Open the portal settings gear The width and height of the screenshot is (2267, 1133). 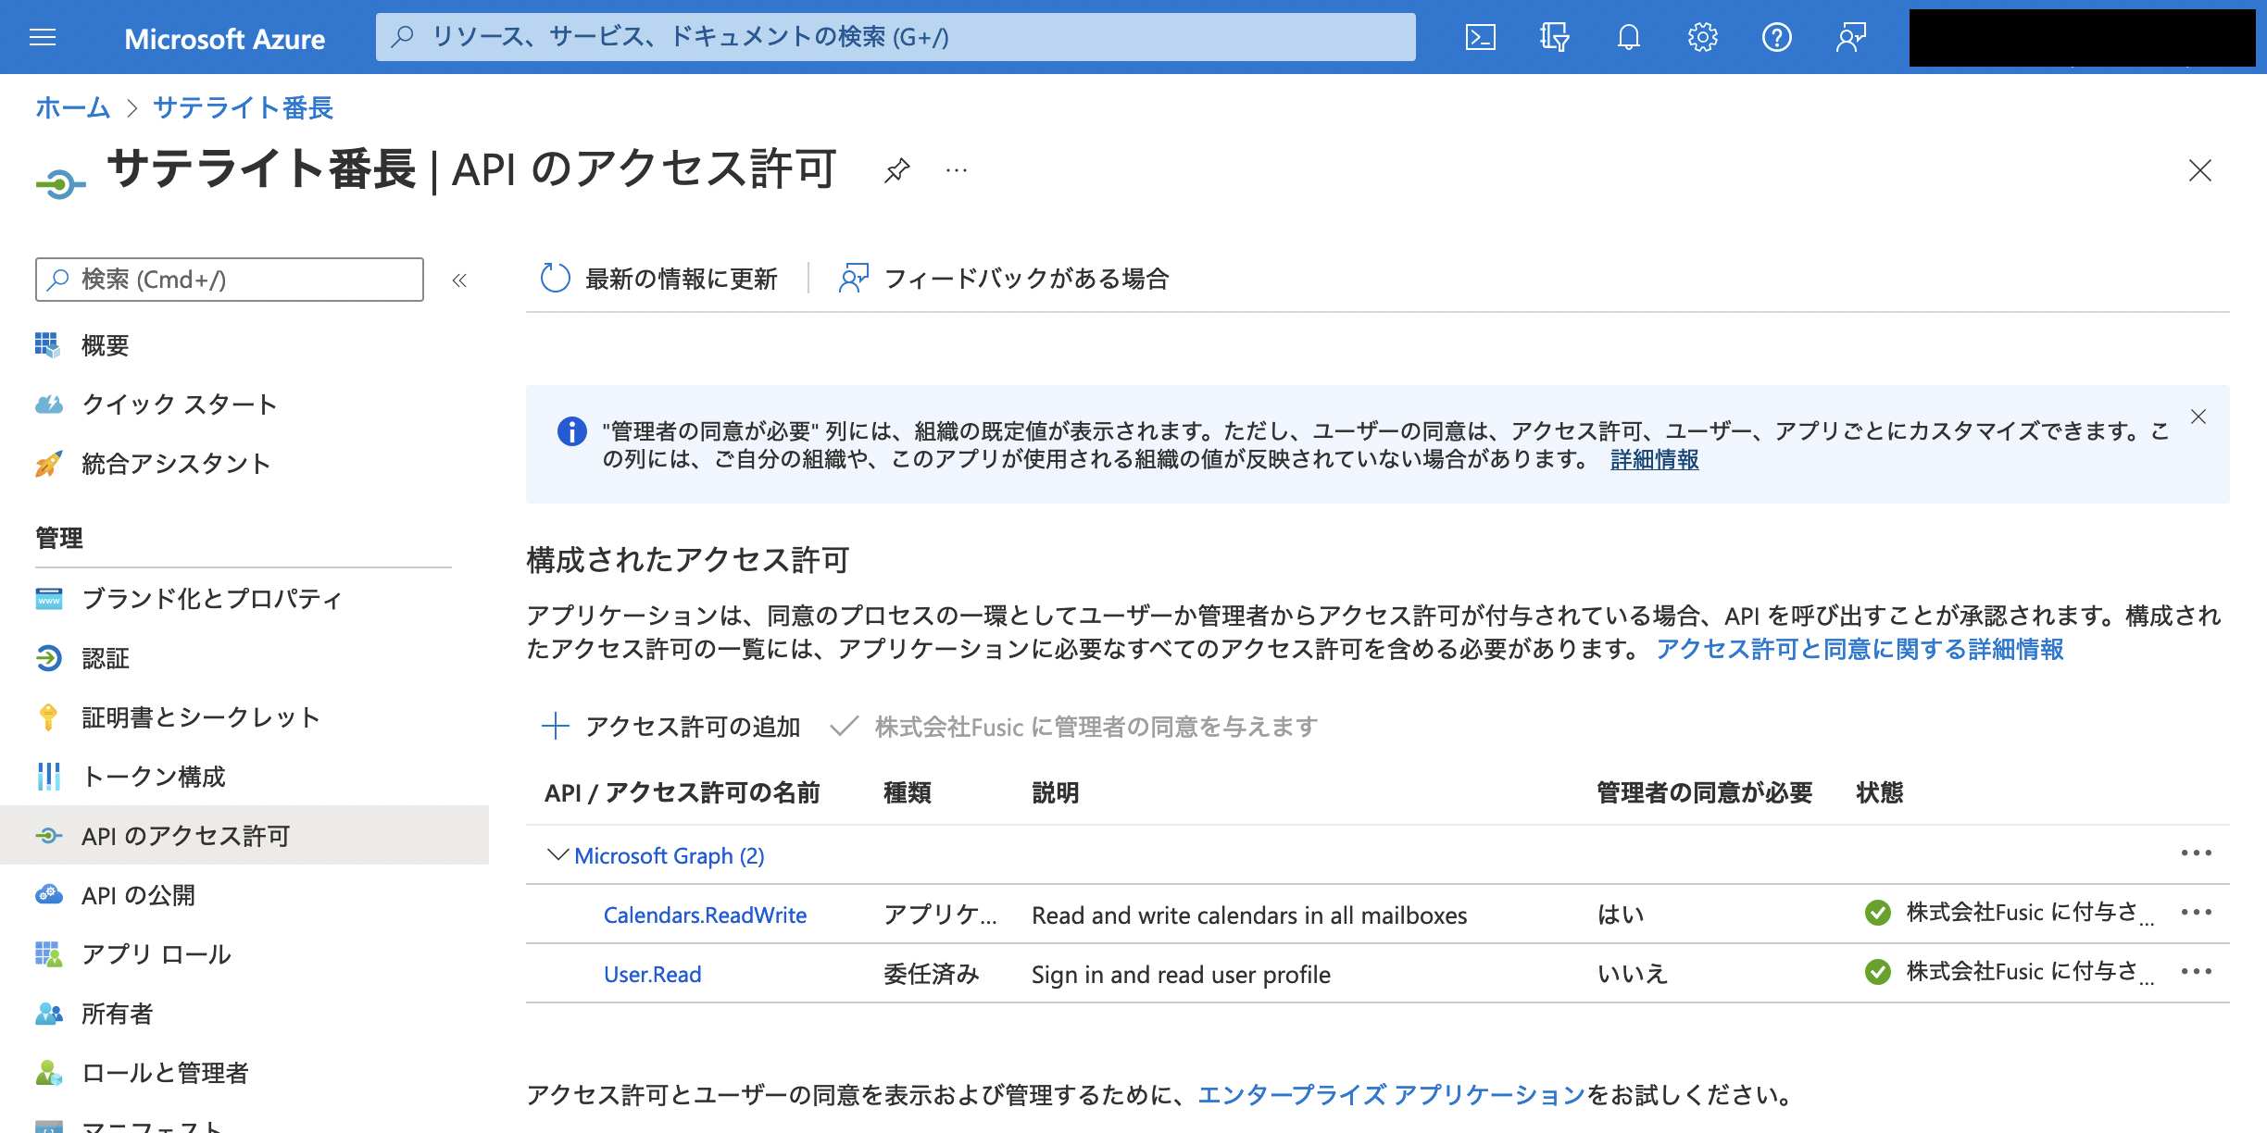pyautogui.click(x=1702, y=37)
